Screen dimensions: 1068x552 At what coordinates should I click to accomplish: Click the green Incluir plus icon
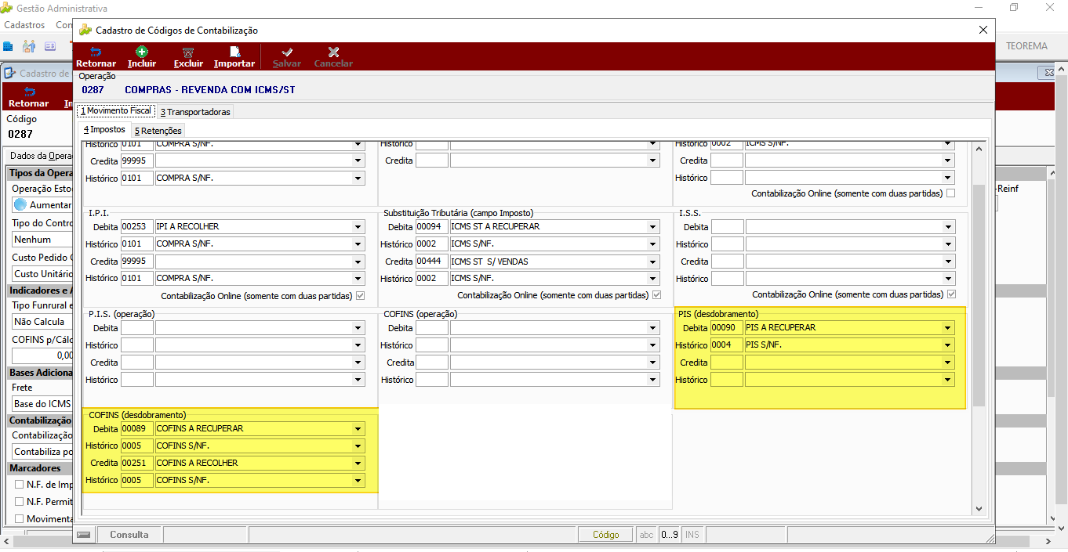pyautogui.click(x=142, y=52)
